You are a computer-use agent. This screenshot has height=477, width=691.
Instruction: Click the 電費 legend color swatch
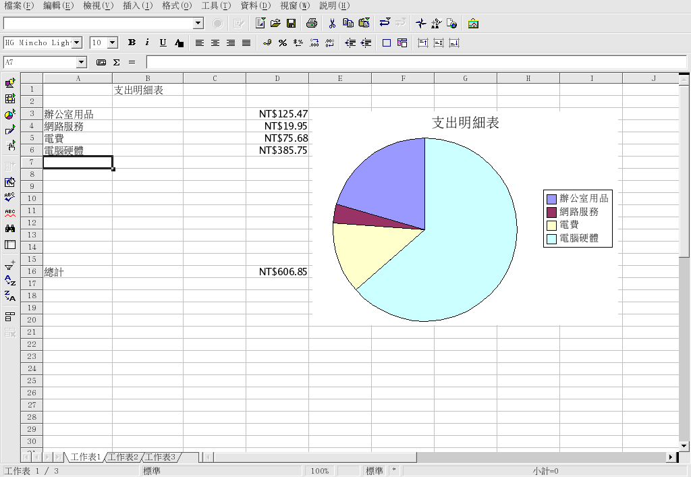[551, 225]
